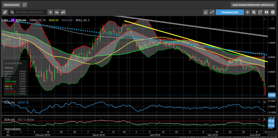Minimize the MOM 10 indicator panel
The image size is (278, 138).
259,102
